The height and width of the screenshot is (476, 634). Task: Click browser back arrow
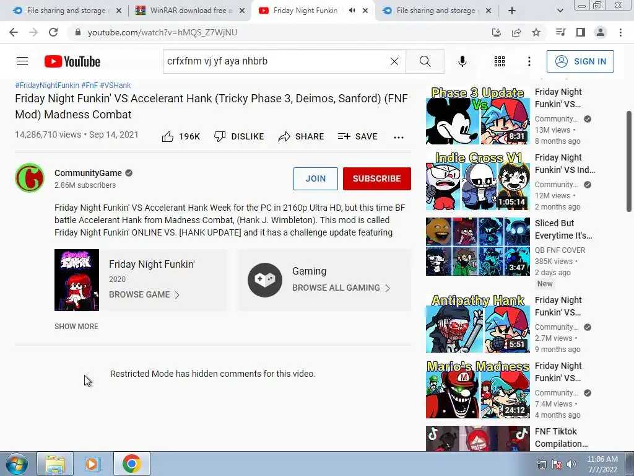click(14, 32)
